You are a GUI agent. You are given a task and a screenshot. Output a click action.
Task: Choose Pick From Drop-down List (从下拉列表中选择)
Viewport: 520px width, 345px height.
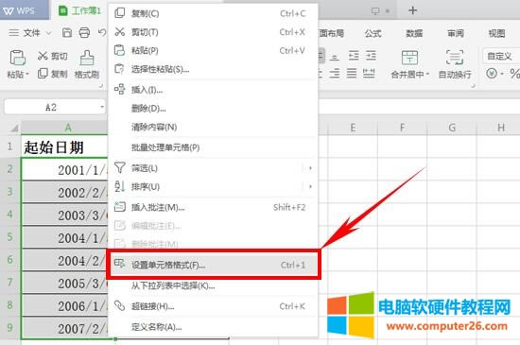[212, 285]
